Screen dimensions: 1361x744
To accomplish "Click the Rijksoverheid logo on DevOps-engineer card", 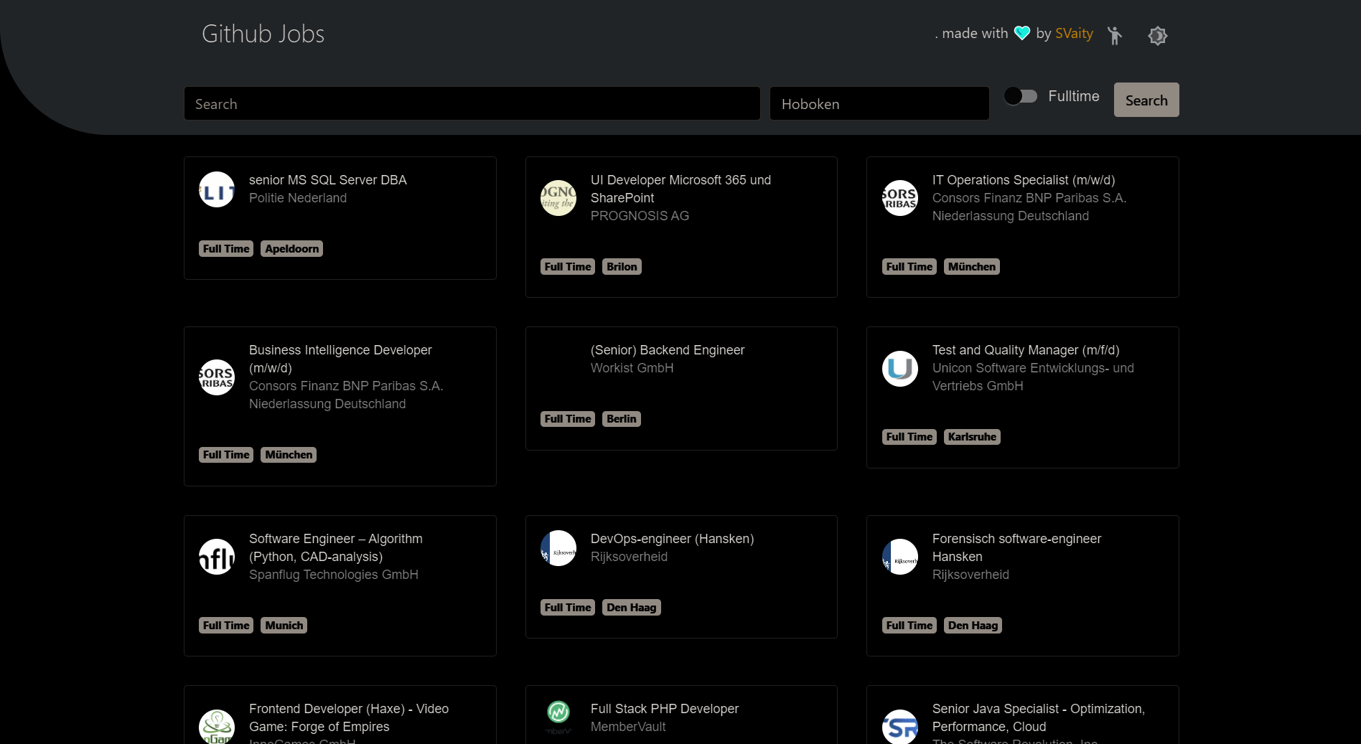I will click(558, 547).
